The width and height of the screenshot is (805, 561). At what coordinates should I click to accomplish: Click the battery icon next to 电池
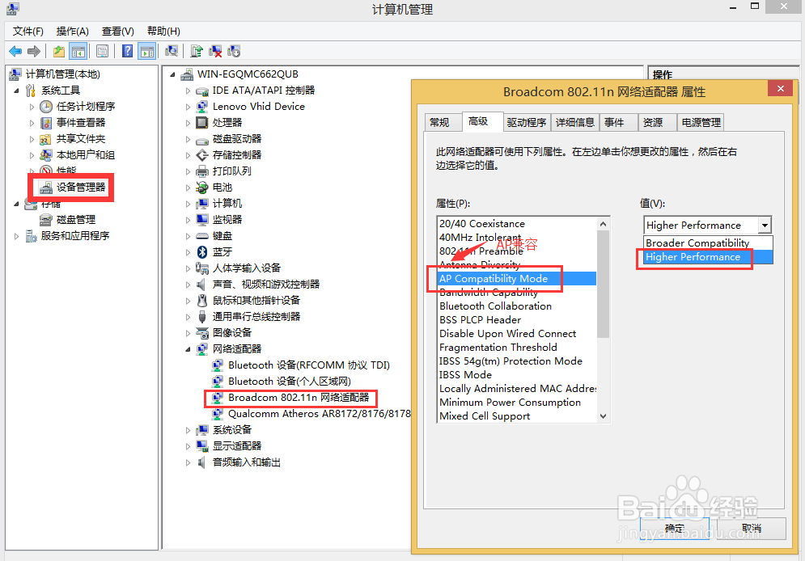pyautogui.click(x=202, y=188)
